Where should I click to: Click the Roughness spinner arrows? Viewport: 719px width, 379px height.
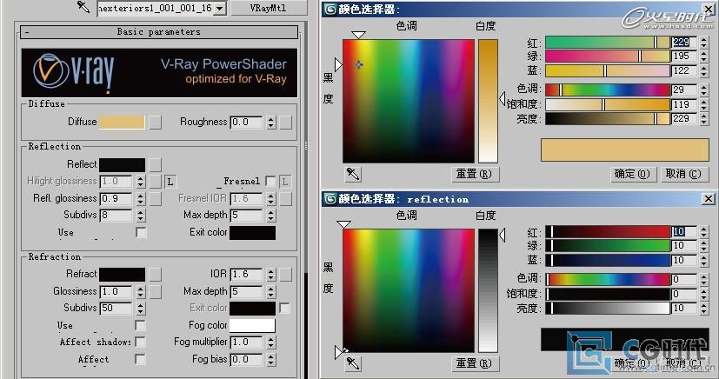[271, 123]
